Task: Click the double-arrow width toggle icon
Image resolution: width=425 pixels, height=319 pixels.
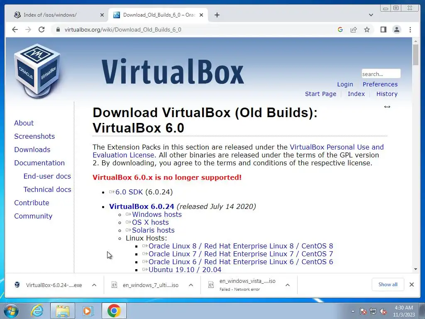Action: click(387, 107)
